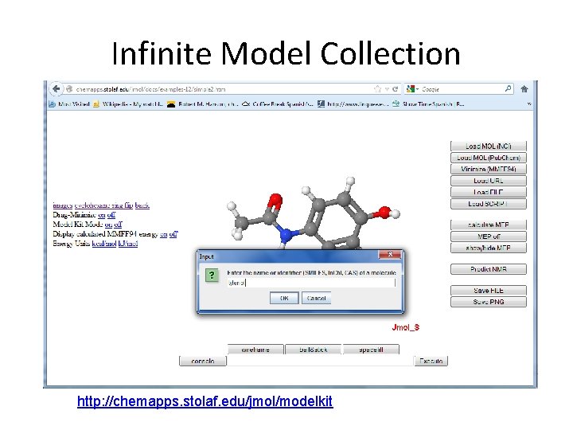
Task: Click Load MOL (PubChem) button
Action: (489, 158)
